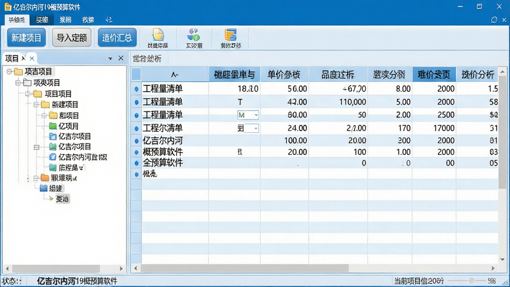Toggle expander beside the yellow 项目 subfolder
510x287 pixels.
click(x=44, y=116)
